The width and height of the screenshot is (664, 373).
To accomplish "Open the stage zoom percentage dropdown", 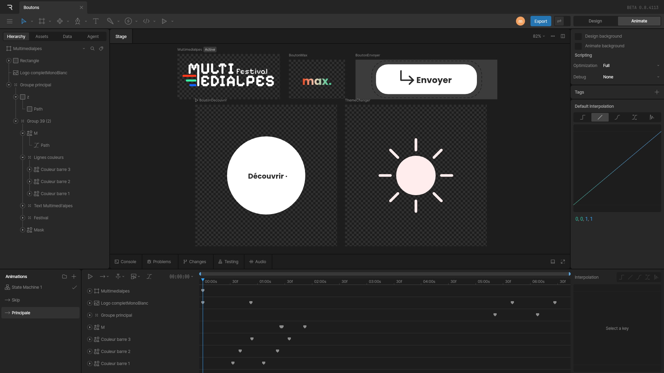I will coord(538,36).
